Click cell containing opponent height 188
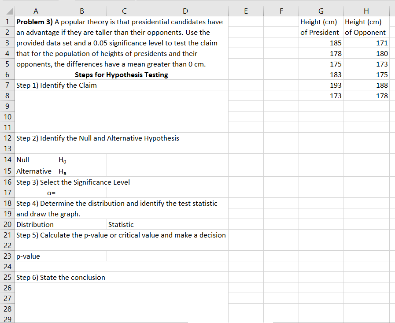Image resolution: width=395 pixels, height=323 pixels. click(x=366, y=85)
